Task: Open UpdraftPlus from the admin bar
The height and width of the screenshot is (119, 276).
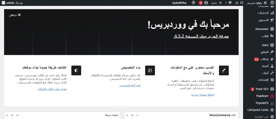Action: 179,3
